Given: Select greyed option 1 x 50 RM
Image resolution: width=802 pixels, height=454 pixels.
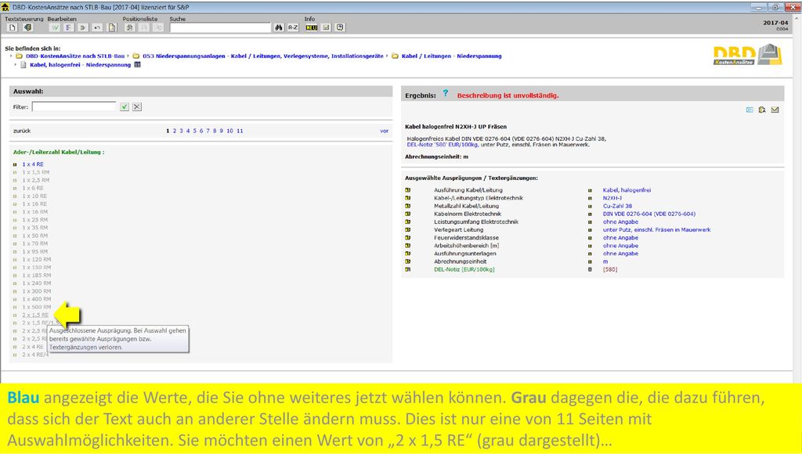Looking at the screenshot, I should point(34,236).
